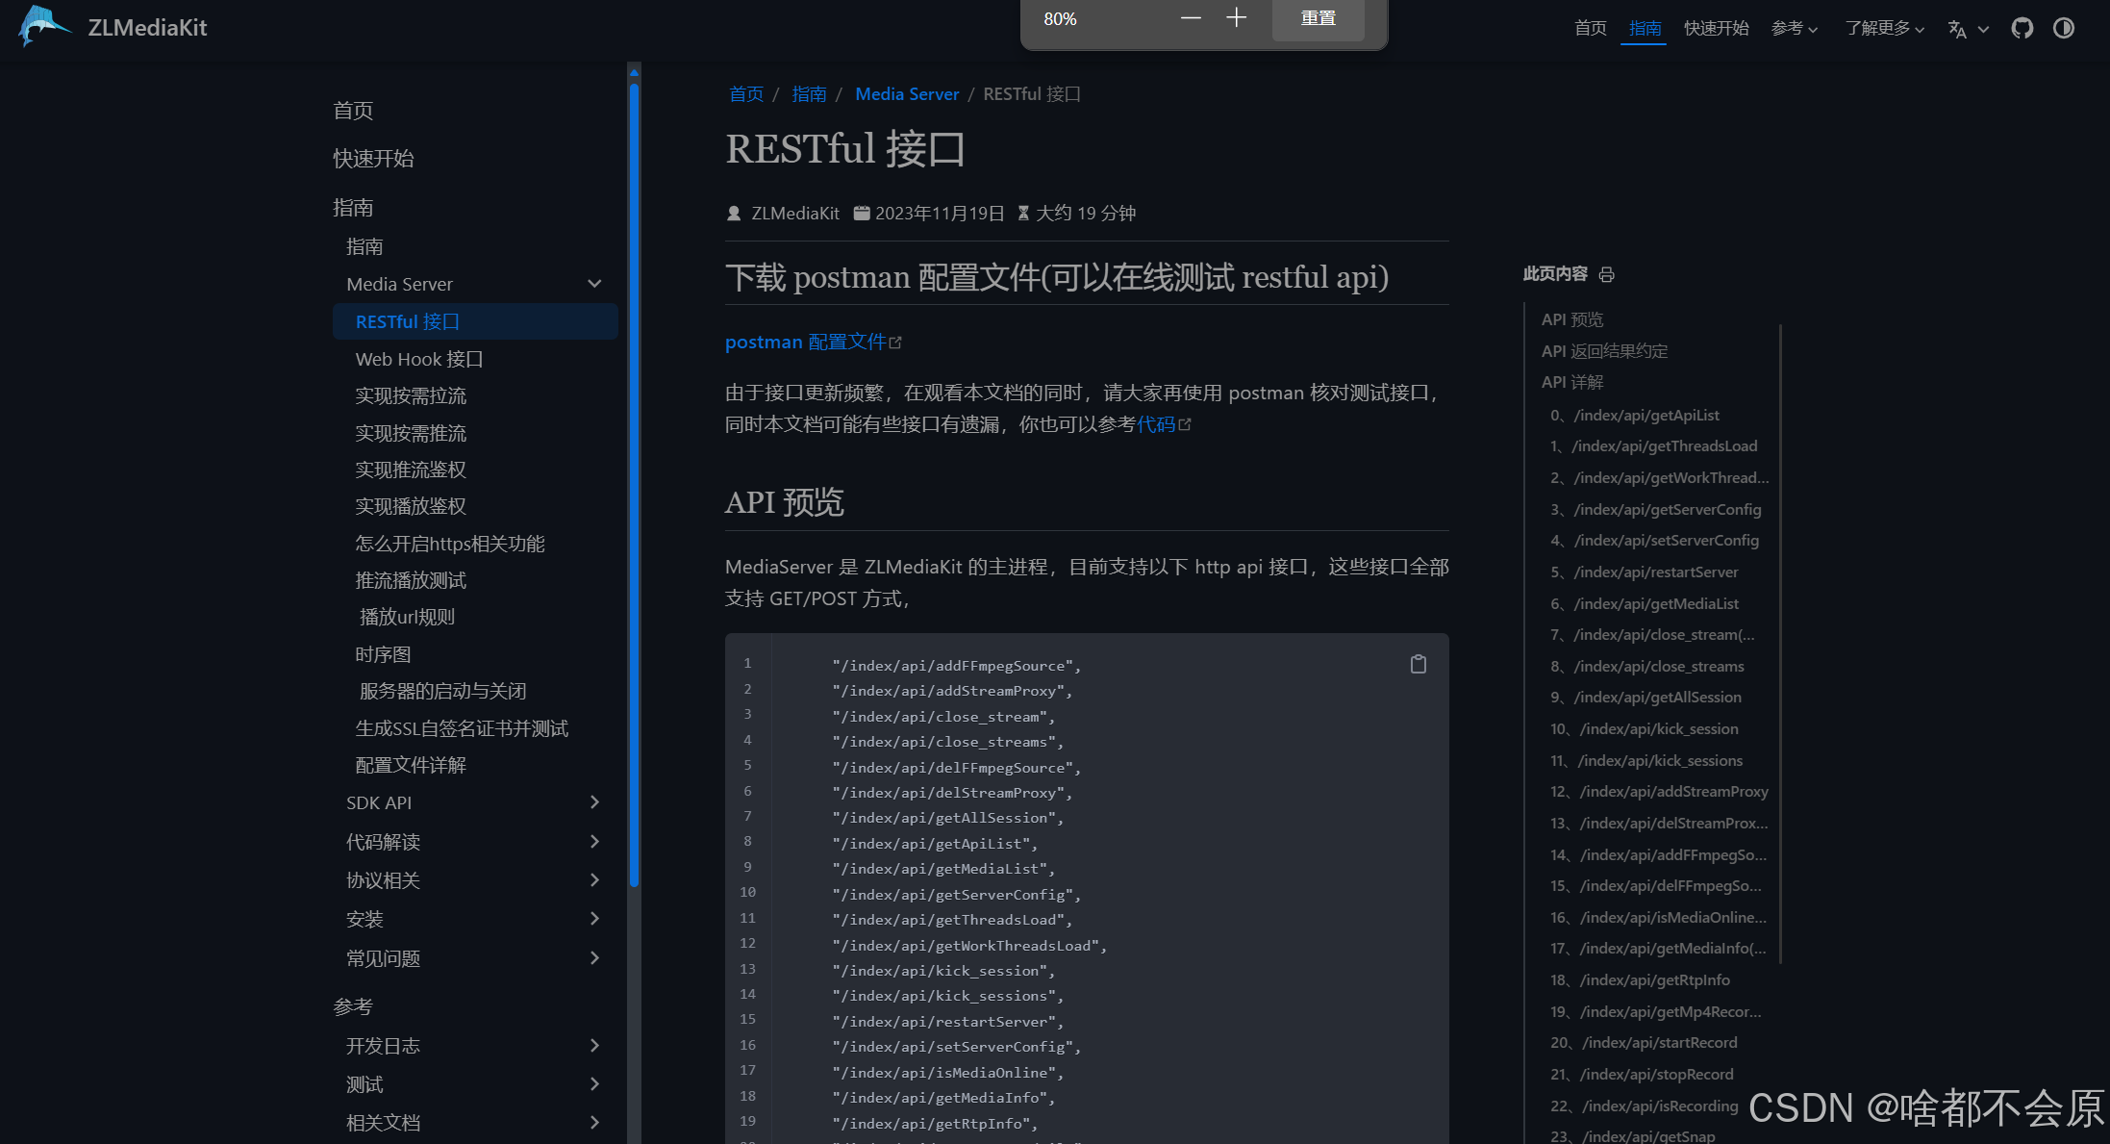Viewport: 2110px width, 1144px height.
Task: Open the GitHub repository icon
Action: tap(2022, 28)
